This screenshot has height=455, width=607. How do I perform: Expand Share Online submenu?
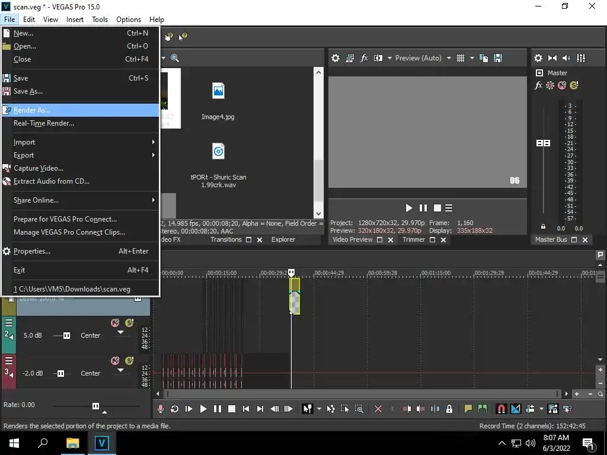pos(81,200)
